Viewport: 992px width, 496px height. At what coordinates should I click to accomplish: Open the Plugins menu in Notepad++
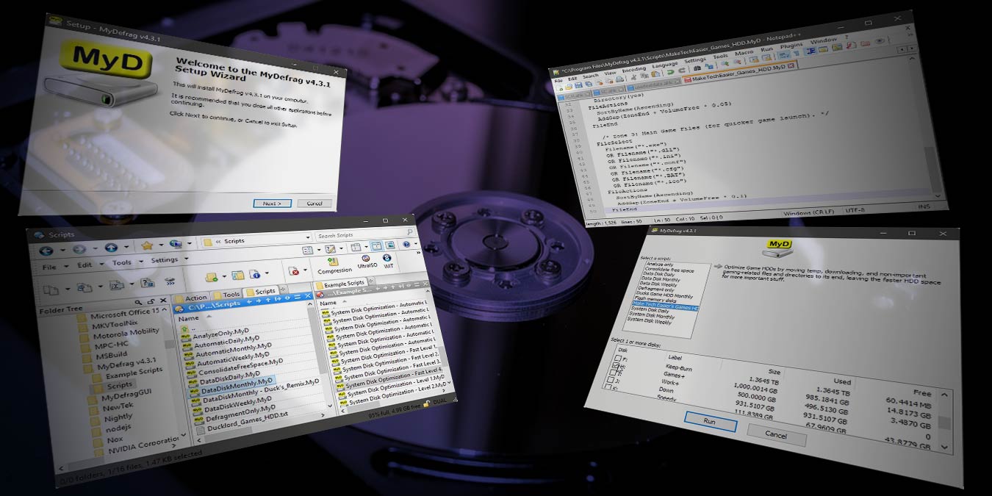tap(790, 46)
